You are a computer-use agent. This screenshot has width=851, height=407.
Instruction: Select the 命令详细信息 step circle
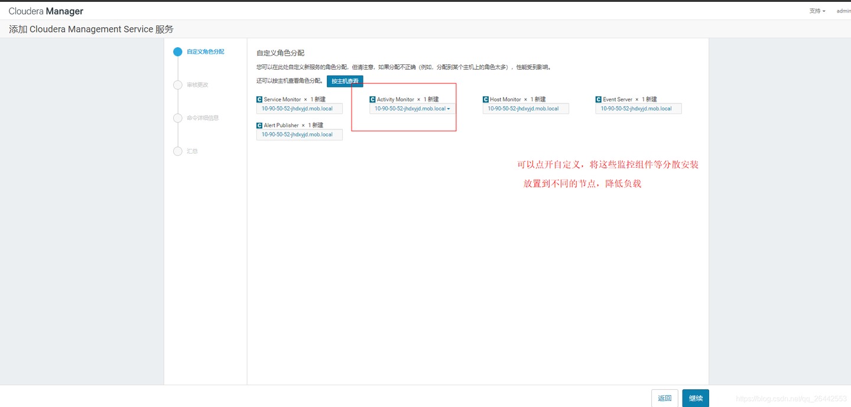click(178, 118)
